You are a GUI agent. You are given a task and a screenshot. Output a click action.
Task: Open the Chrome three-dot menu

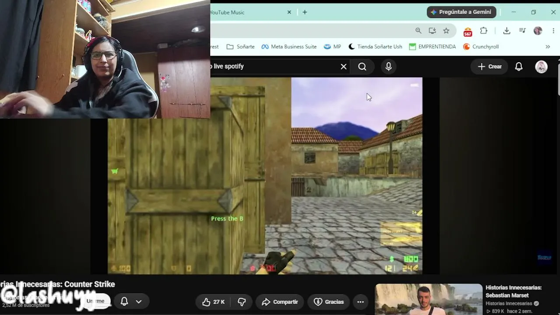click(553, 31)
